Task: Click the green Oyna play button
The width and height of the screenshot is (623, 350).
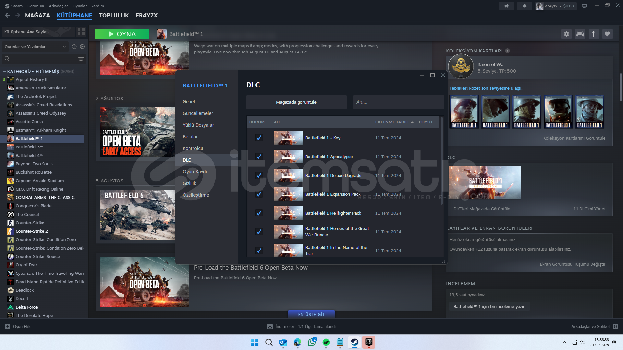Action: pyautogui.click(x=122, y=34)
